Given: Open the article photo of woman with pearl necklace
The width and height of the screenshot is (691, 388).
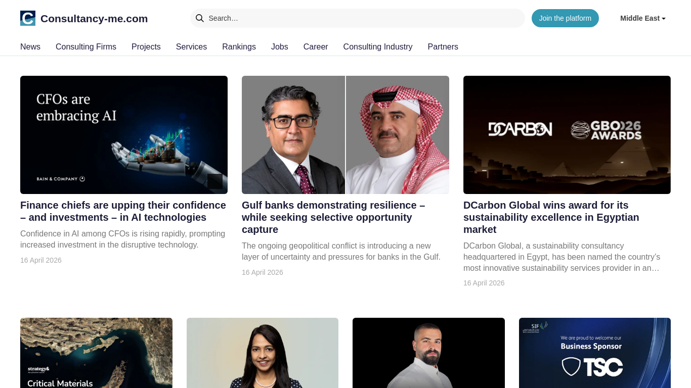Looking at the screenshot, I should (x=263, y=353).
